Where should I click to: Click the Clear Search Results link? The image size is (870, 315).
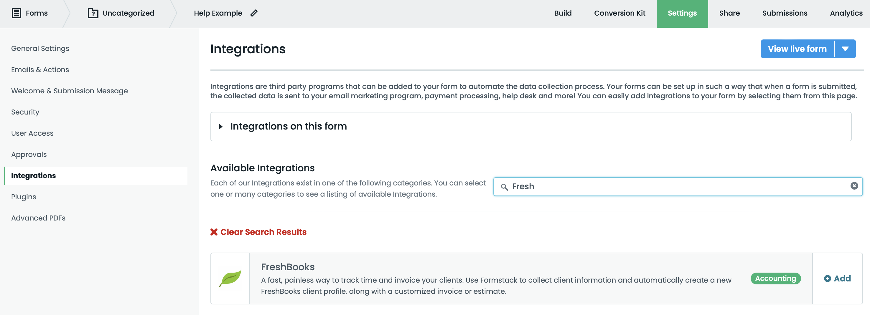263,232
